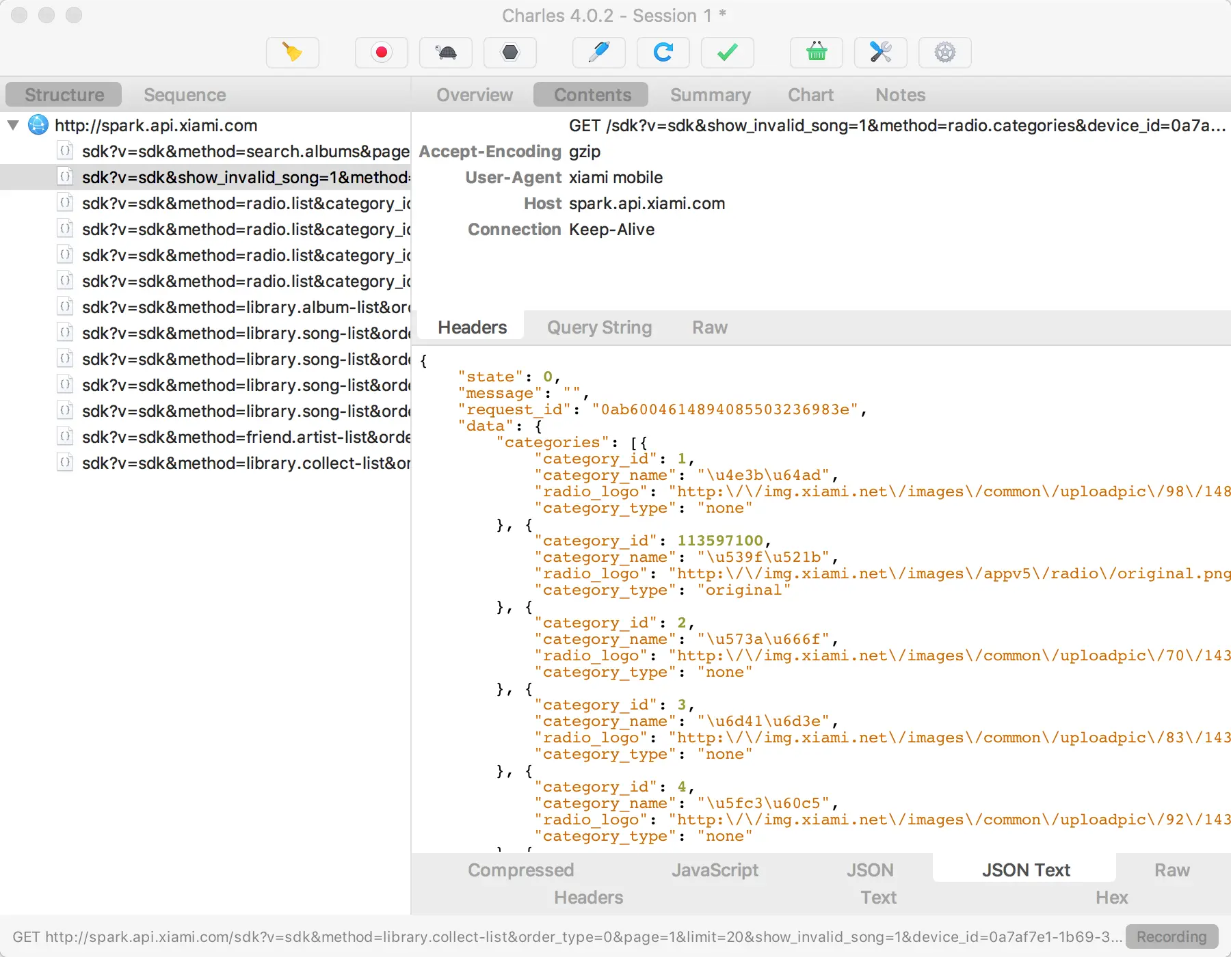
Task: Click the category_name "\u4e3b\u64ad" line
Action: tap(686, 474)
